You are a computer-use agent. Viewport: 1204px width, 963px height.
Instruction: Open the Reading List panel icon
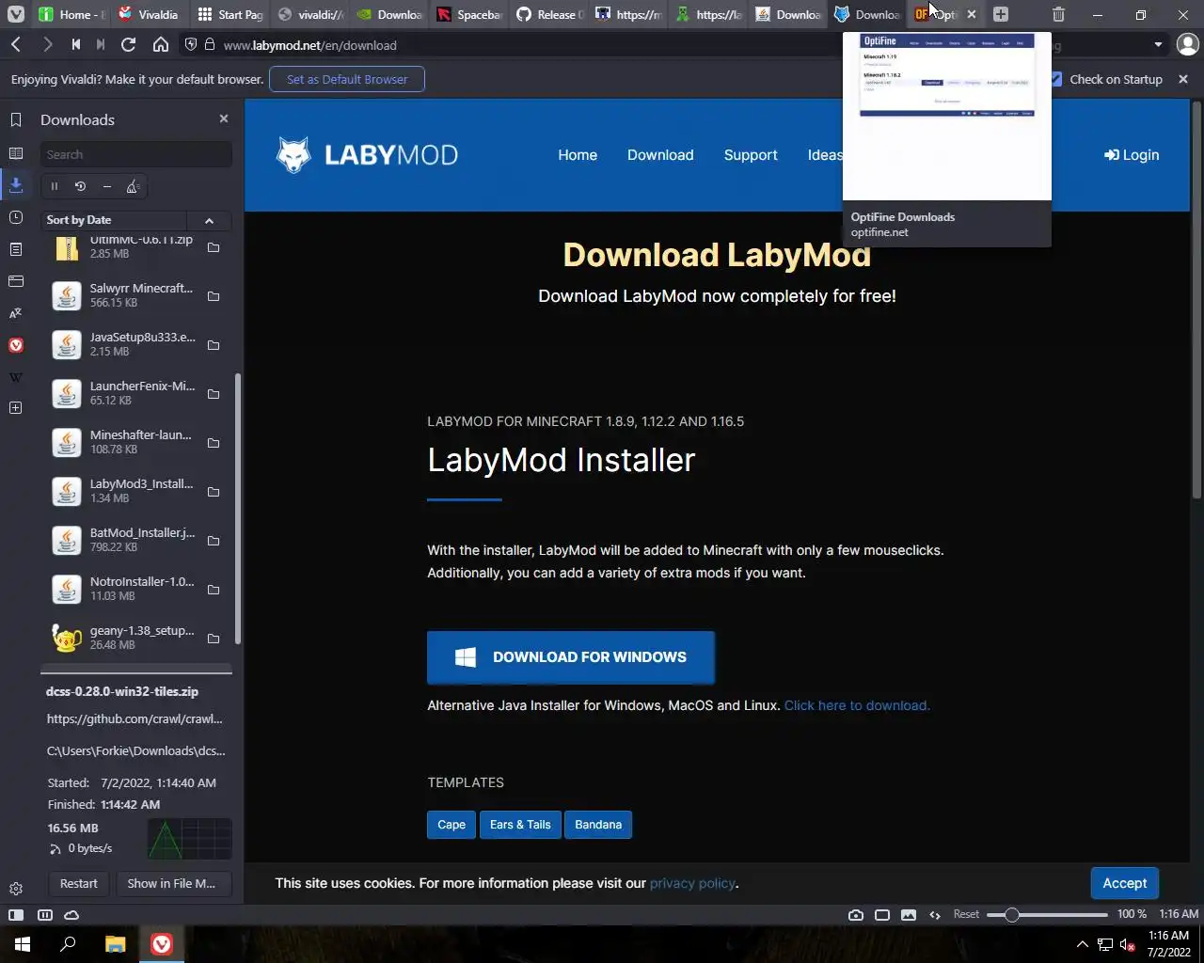tap(16, 153)
